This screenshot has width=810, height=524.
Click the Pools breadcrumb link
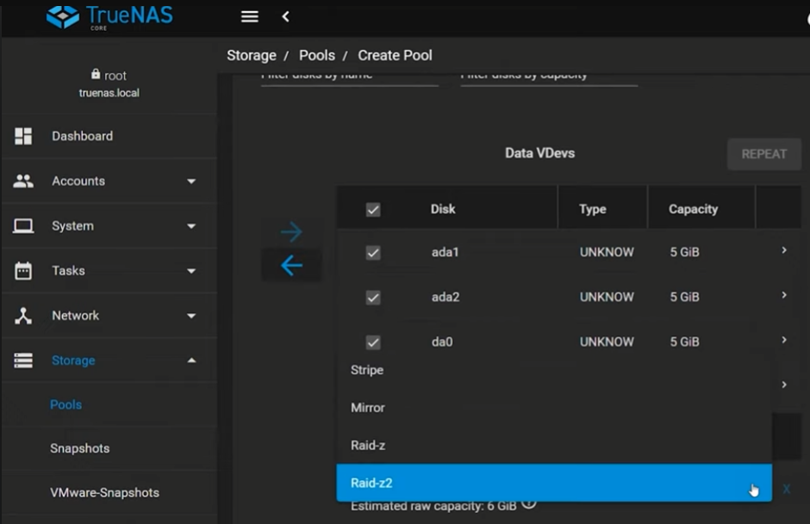(x=317, y=56)
